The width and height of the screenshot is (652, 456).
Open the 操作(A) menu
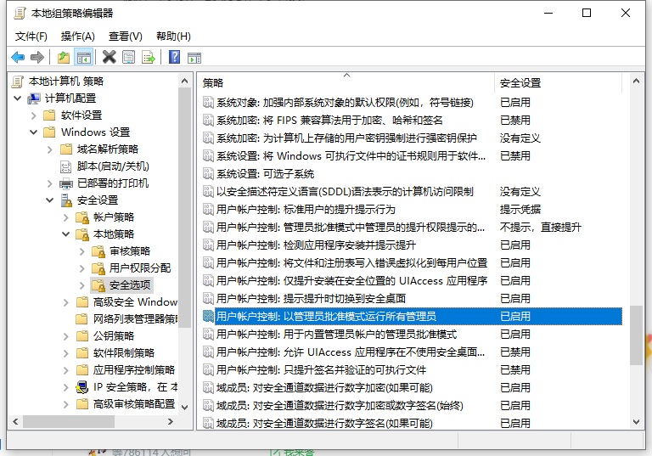point(78,37)
